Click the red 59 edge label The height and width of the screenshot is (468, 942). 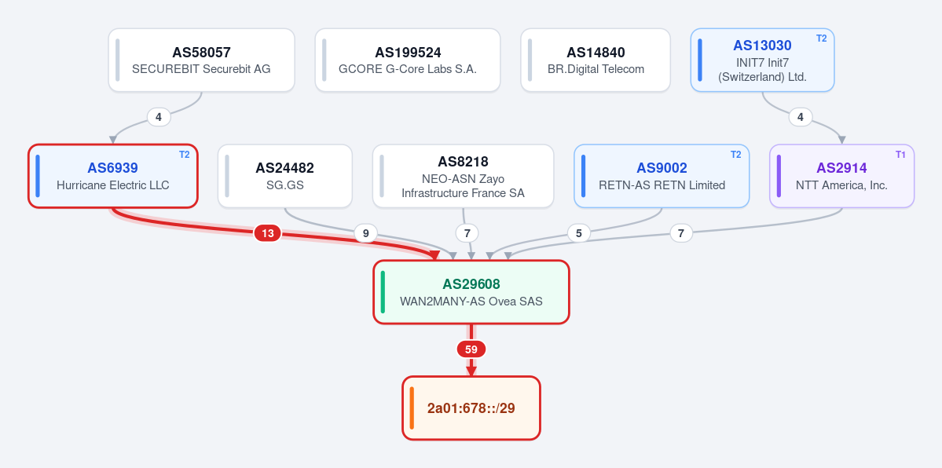pos(471,349)
